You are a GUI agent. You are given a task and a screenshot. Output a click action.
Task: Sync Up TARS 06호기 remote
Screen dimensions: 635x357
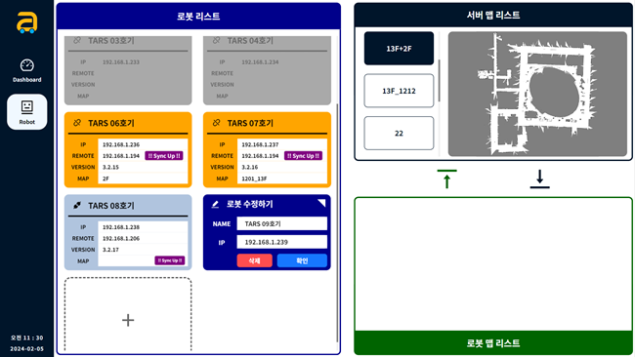pyautogui.click(x=164, y=156)
